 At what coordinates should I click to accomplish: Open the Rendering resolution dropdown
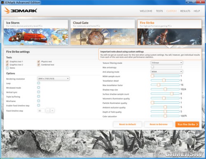[x=53, y=79]
